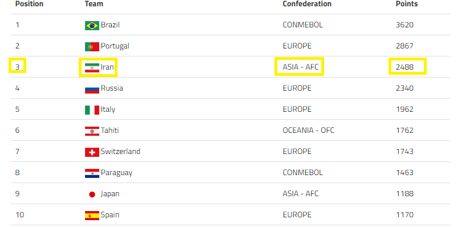Click the Switzerland flag icon
The width and height of the screenshot is (457, 227).
pyautogui.click(x=92, y=152)
